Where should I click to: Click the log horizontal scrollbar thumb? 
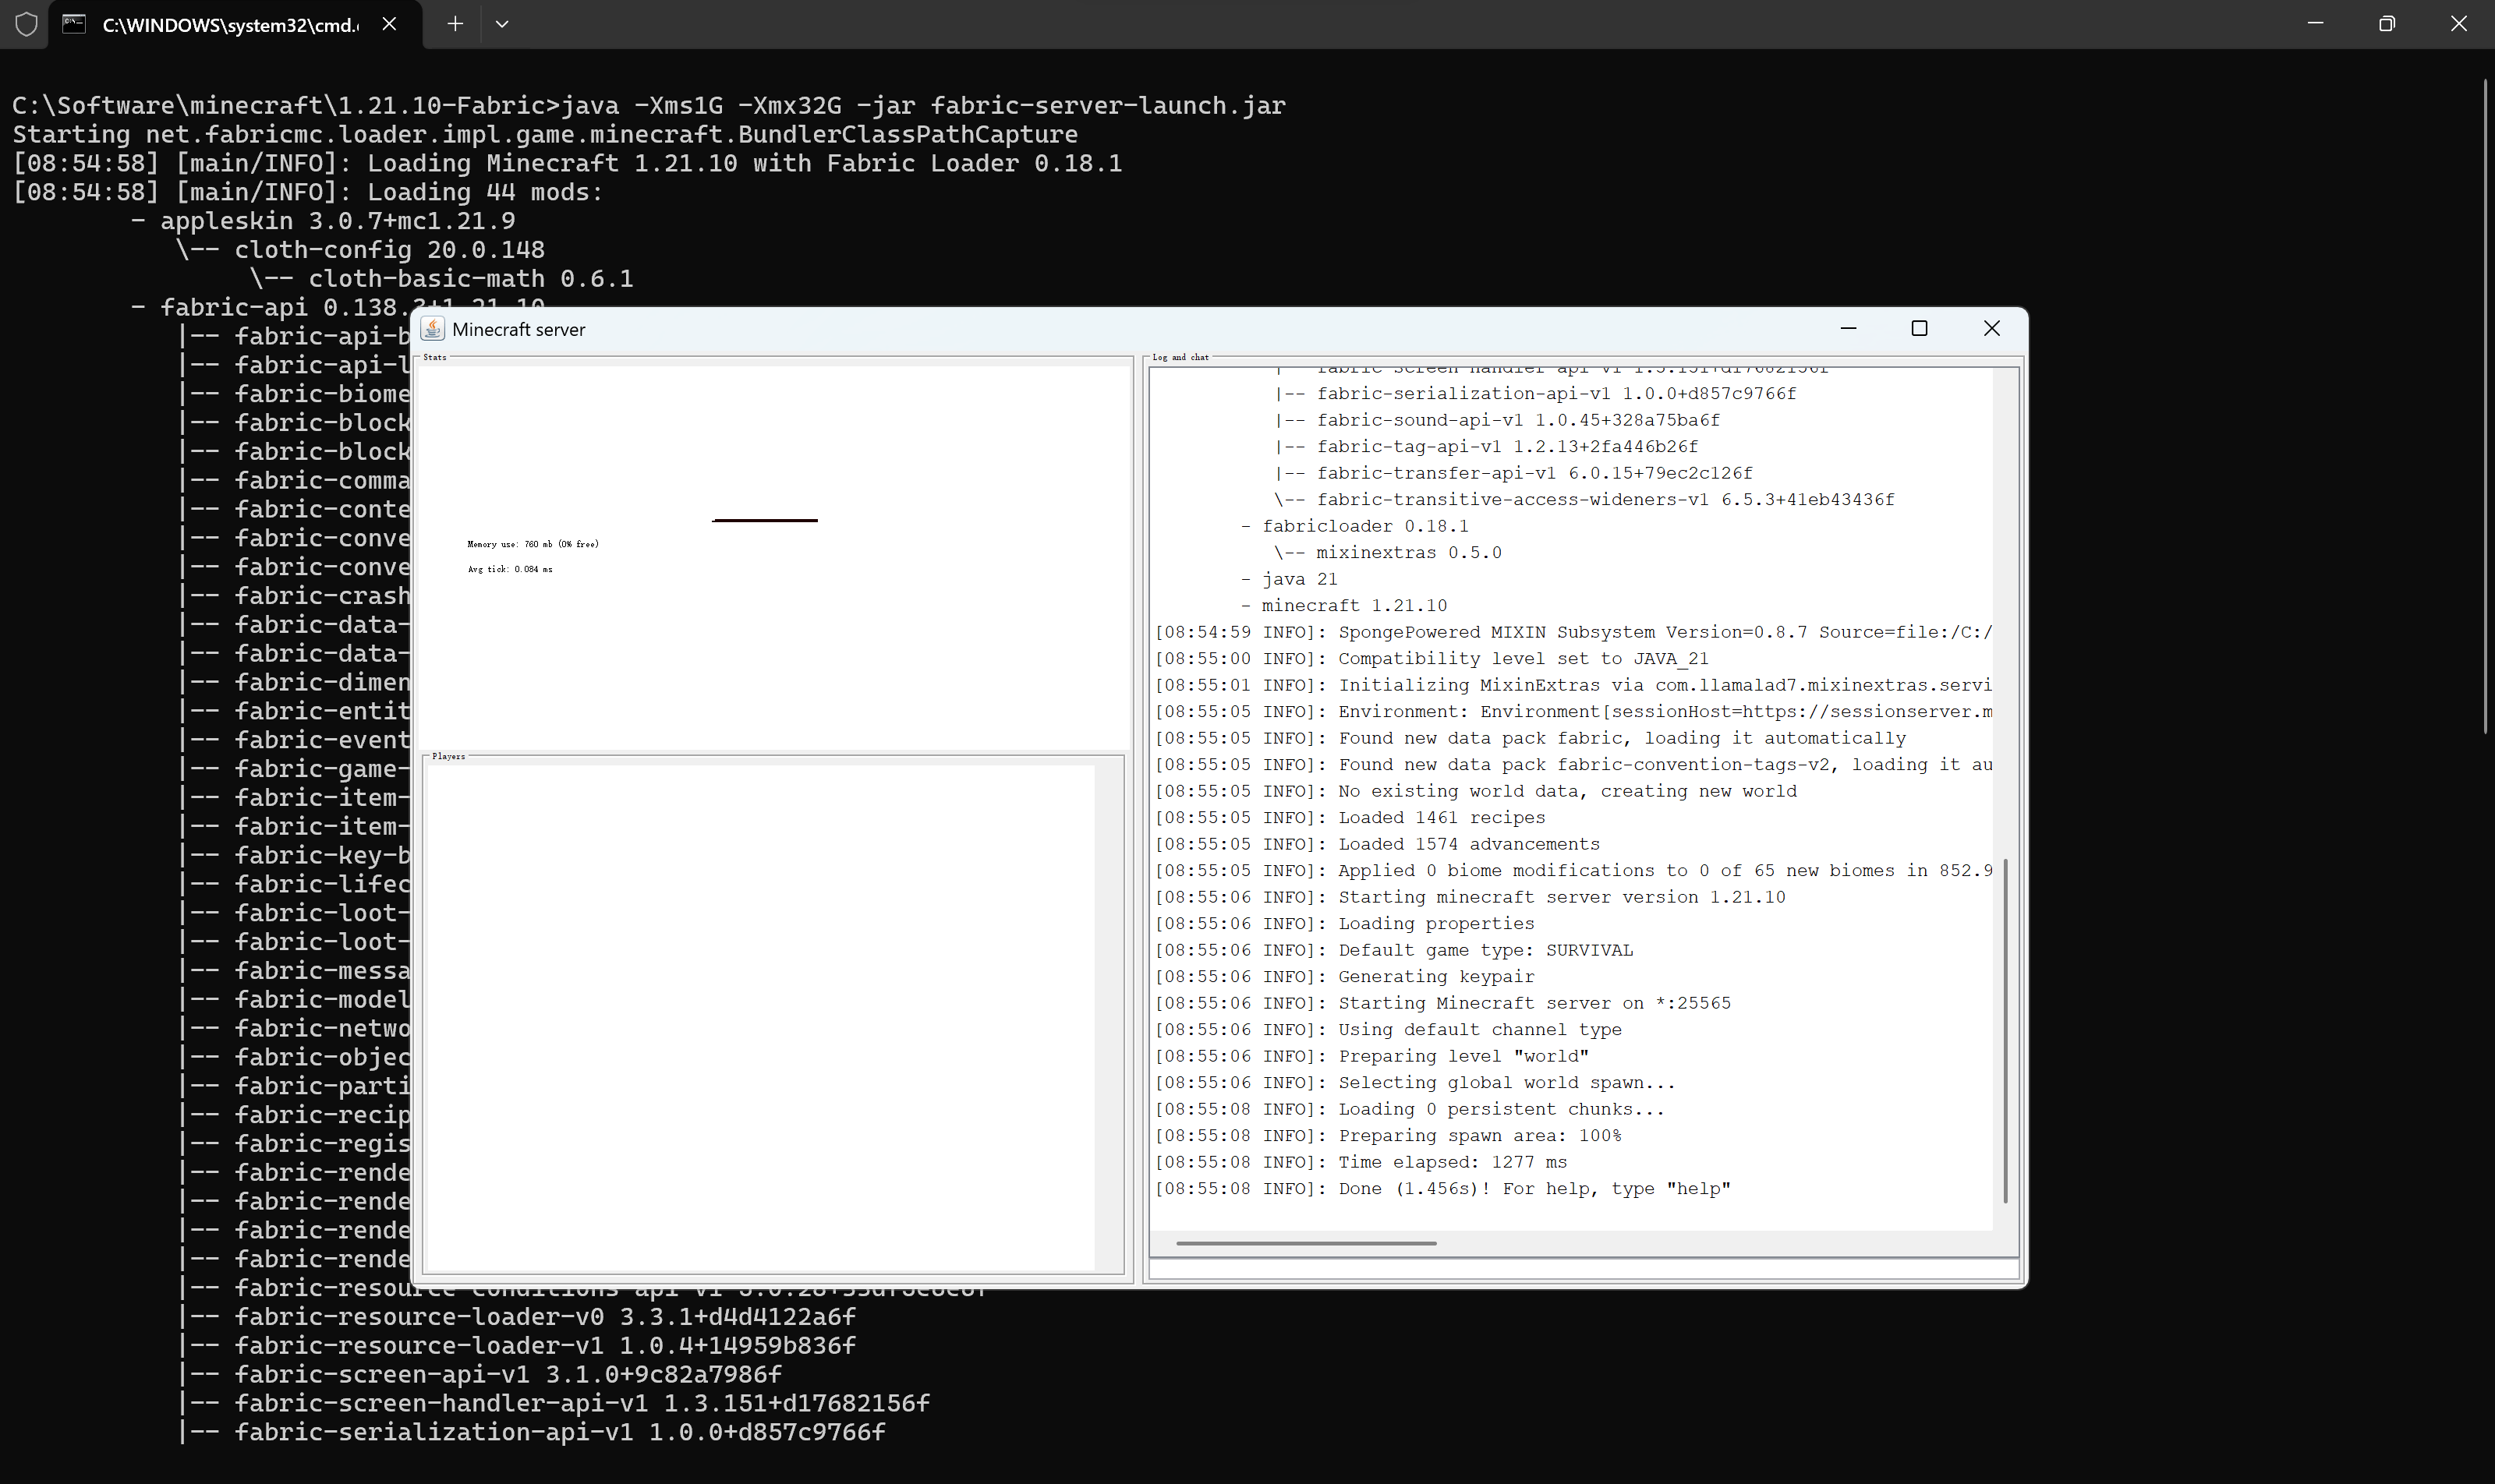pyautogui.click(x=1305, y=1243)
